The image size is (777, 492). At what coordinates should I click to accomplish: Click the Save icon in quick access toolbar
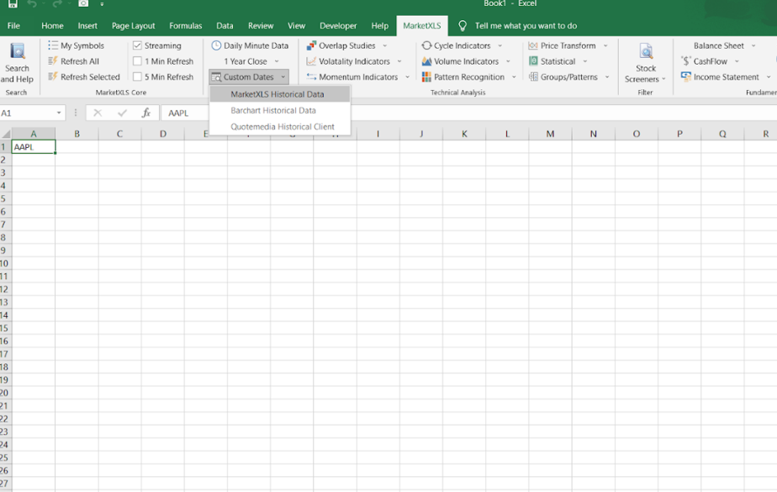[13, 3]
